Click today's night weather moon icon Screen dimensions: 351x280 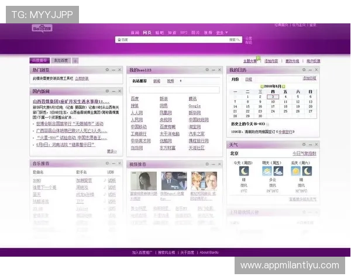point(244,171)
